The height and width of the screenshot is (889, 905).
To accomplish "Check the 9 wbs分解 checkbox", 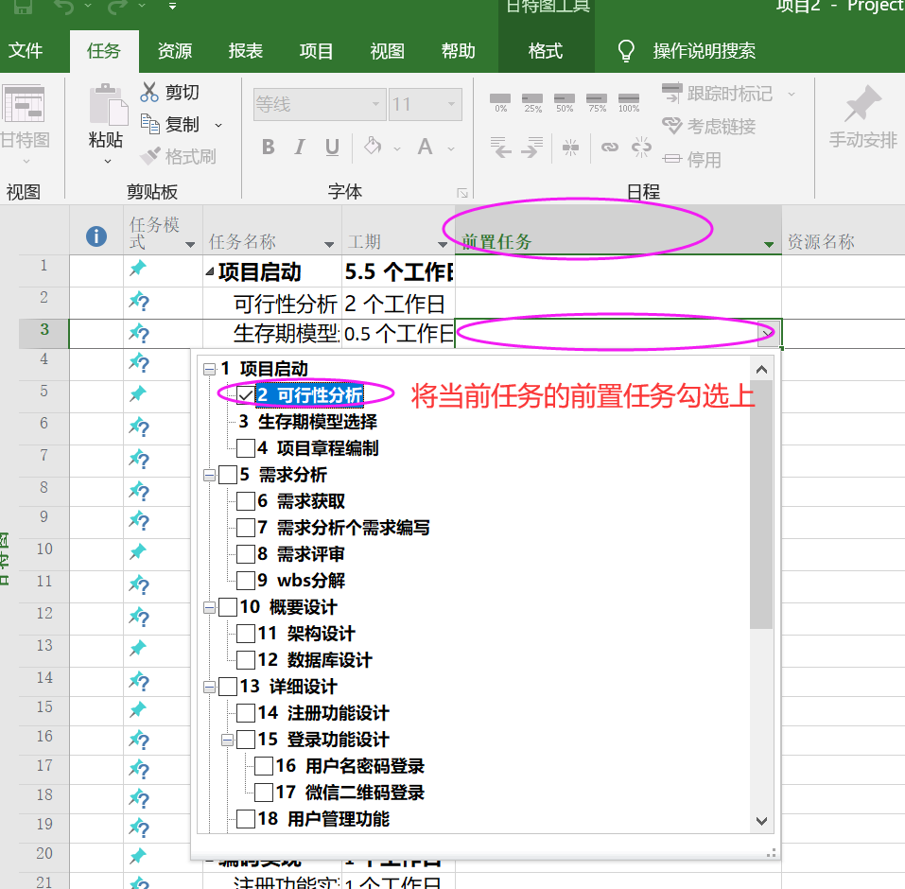I will [x=246, y=580].
